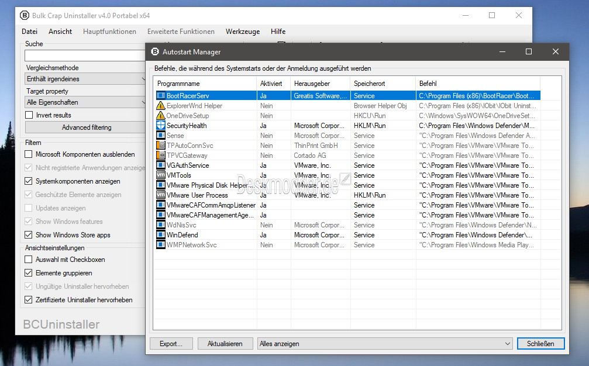Minimize the Autostart Manager window
Image resolution: width=589 pixels, height=366 pixels.
pyautogui.click(x=502, y=51)
